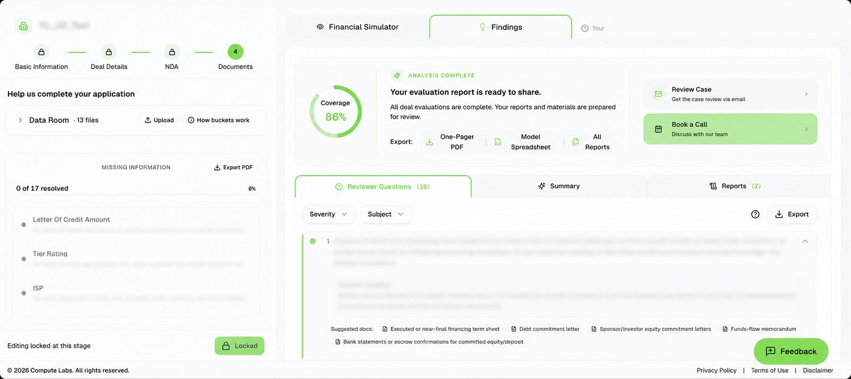Open the Terms of Use link
851x379 pixels.
pyautogui.click(x=770, y=370)
